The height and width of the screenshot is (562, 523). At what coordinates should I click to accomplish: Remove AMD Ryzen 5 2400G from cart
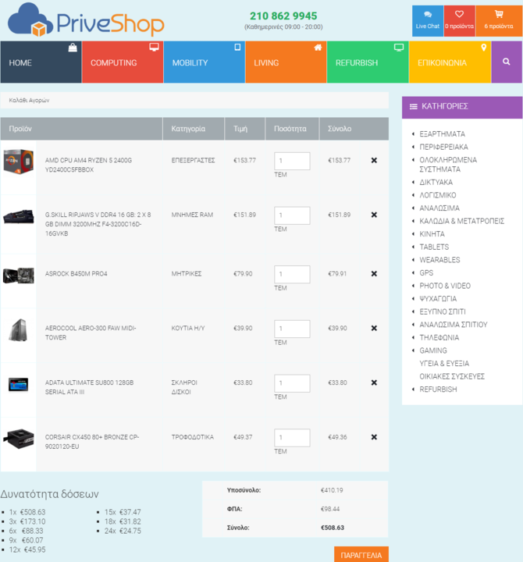click(x=374, y=160)
